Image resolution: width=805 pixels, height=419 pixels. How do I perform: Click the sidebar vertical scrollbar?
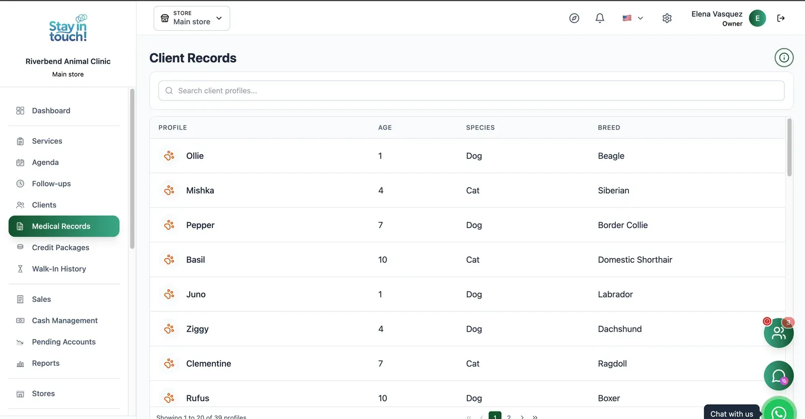pos(132,169)
